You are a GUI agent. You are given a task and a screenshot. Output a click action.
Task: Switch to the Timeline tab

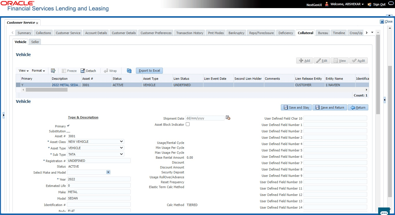coord(339,33)
